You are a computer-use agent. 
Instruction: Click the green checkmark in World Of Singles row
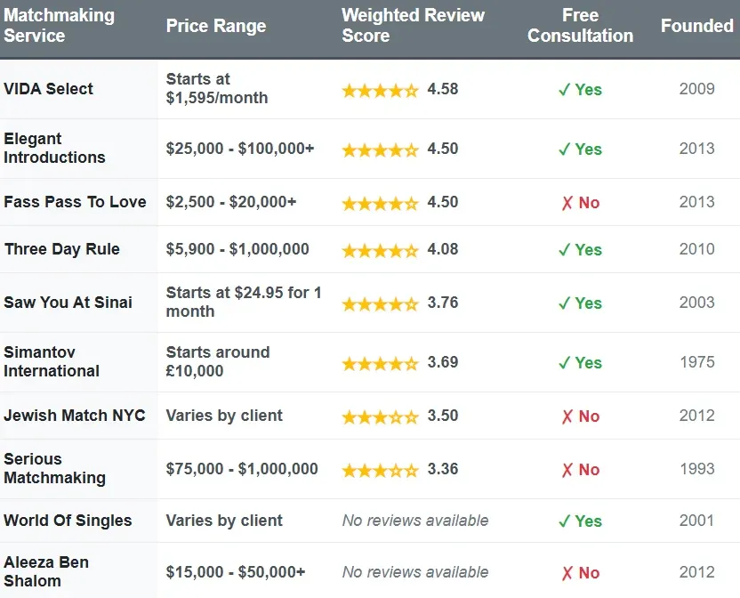564,521
